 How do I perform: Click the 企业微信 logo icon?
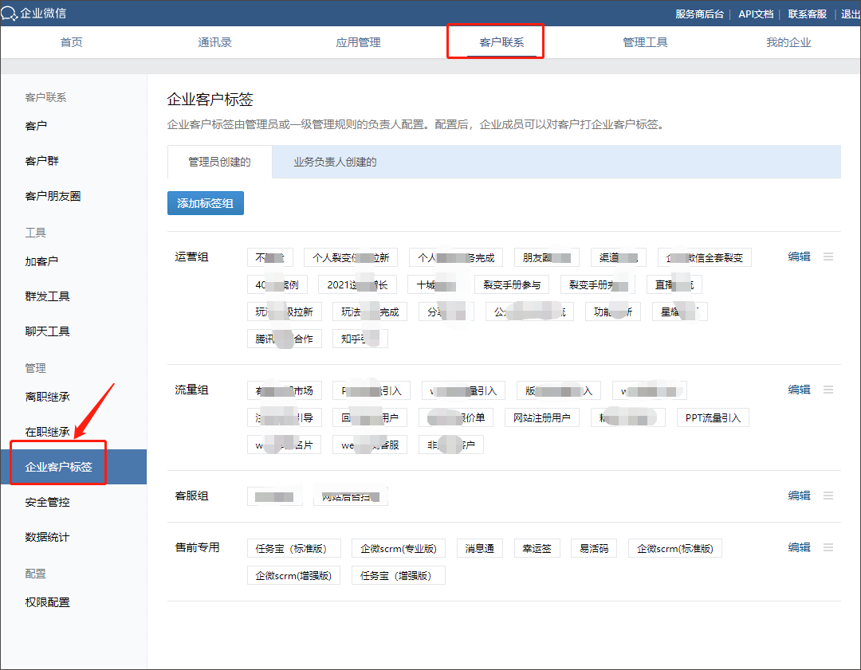point(10,13)
